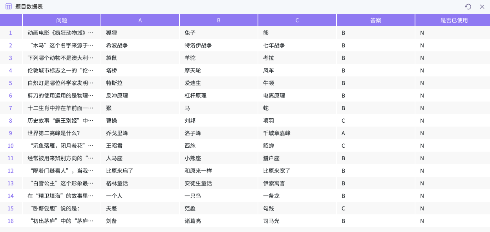The height and width of the screenshot is (232, 490).
Task: Click the cell 和原来一样
Action: click(x=219, y=171)
